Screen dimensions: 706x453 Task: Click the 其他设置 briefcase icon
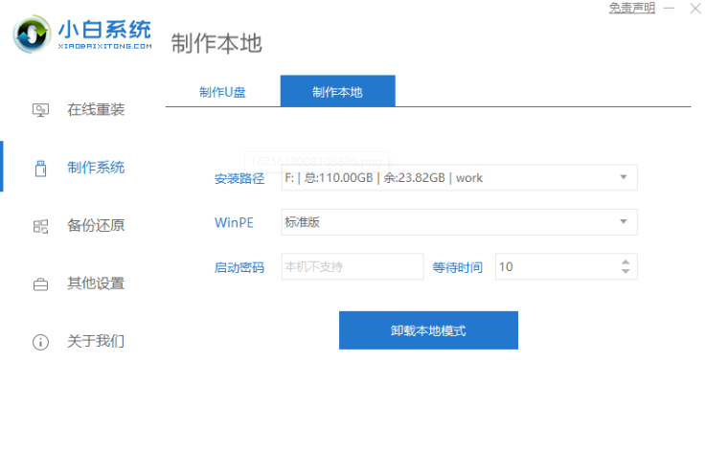tap(40, 284)
